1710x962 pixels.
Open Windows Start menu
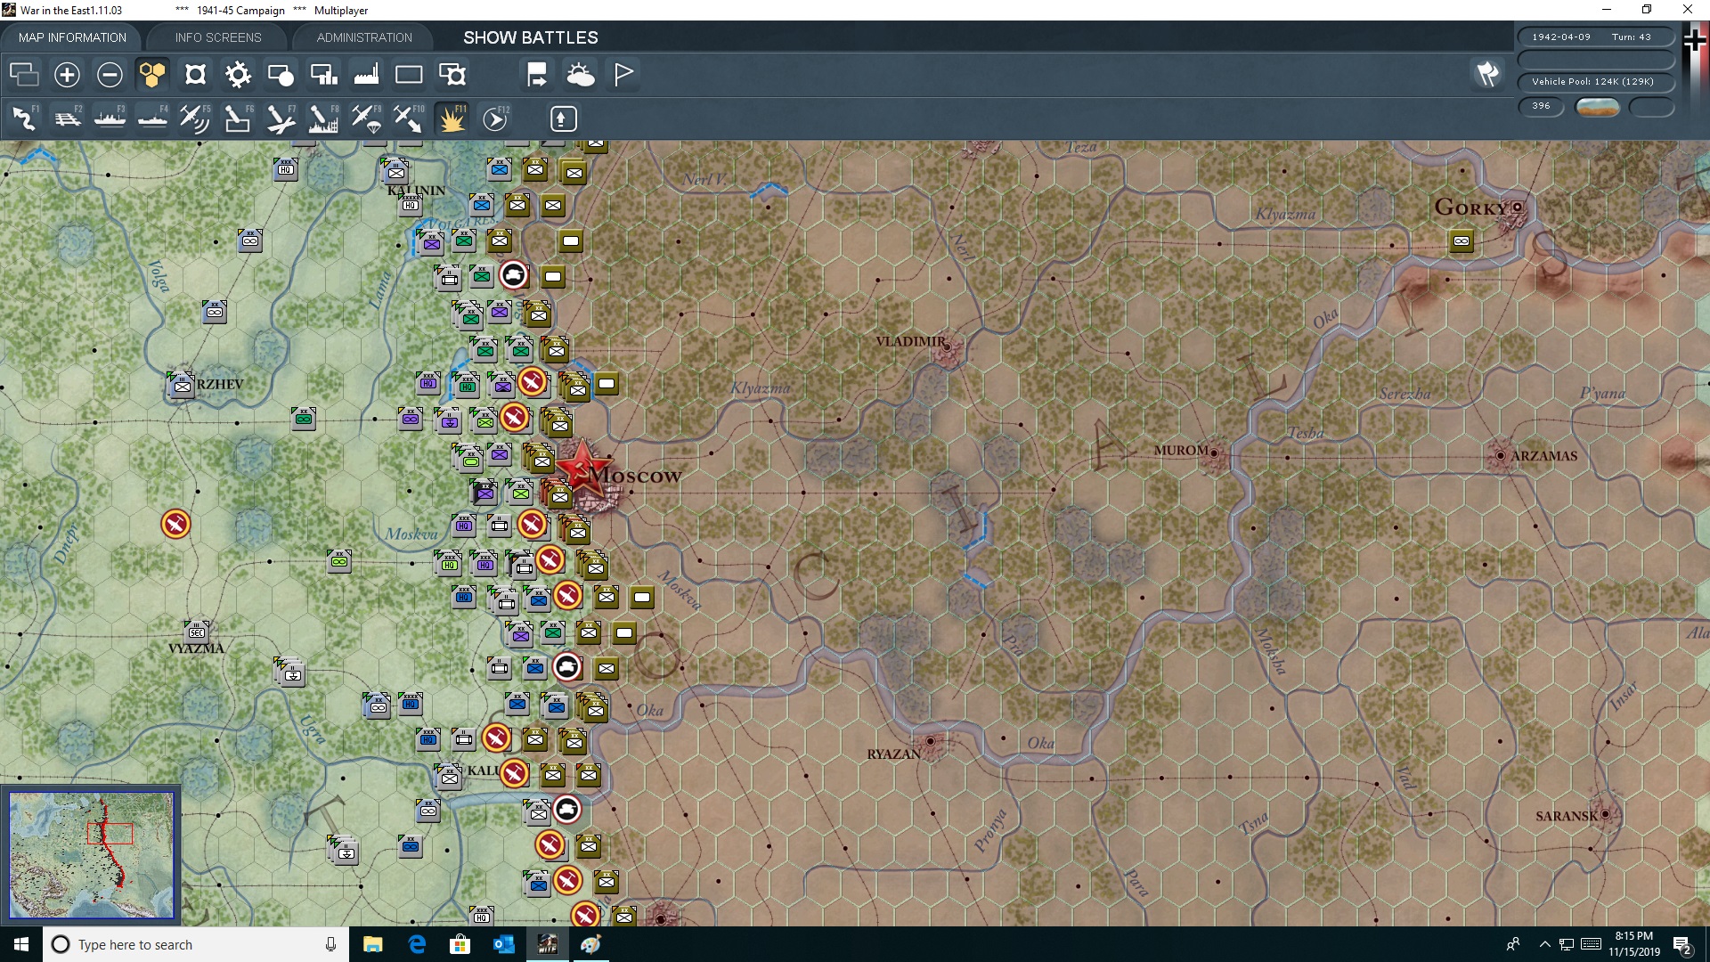pyautogui.click(x=21, y=944)
